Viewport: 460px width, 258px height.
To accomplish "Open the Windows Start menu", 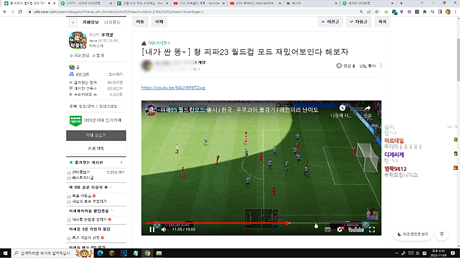I will (x=5, y=253).
